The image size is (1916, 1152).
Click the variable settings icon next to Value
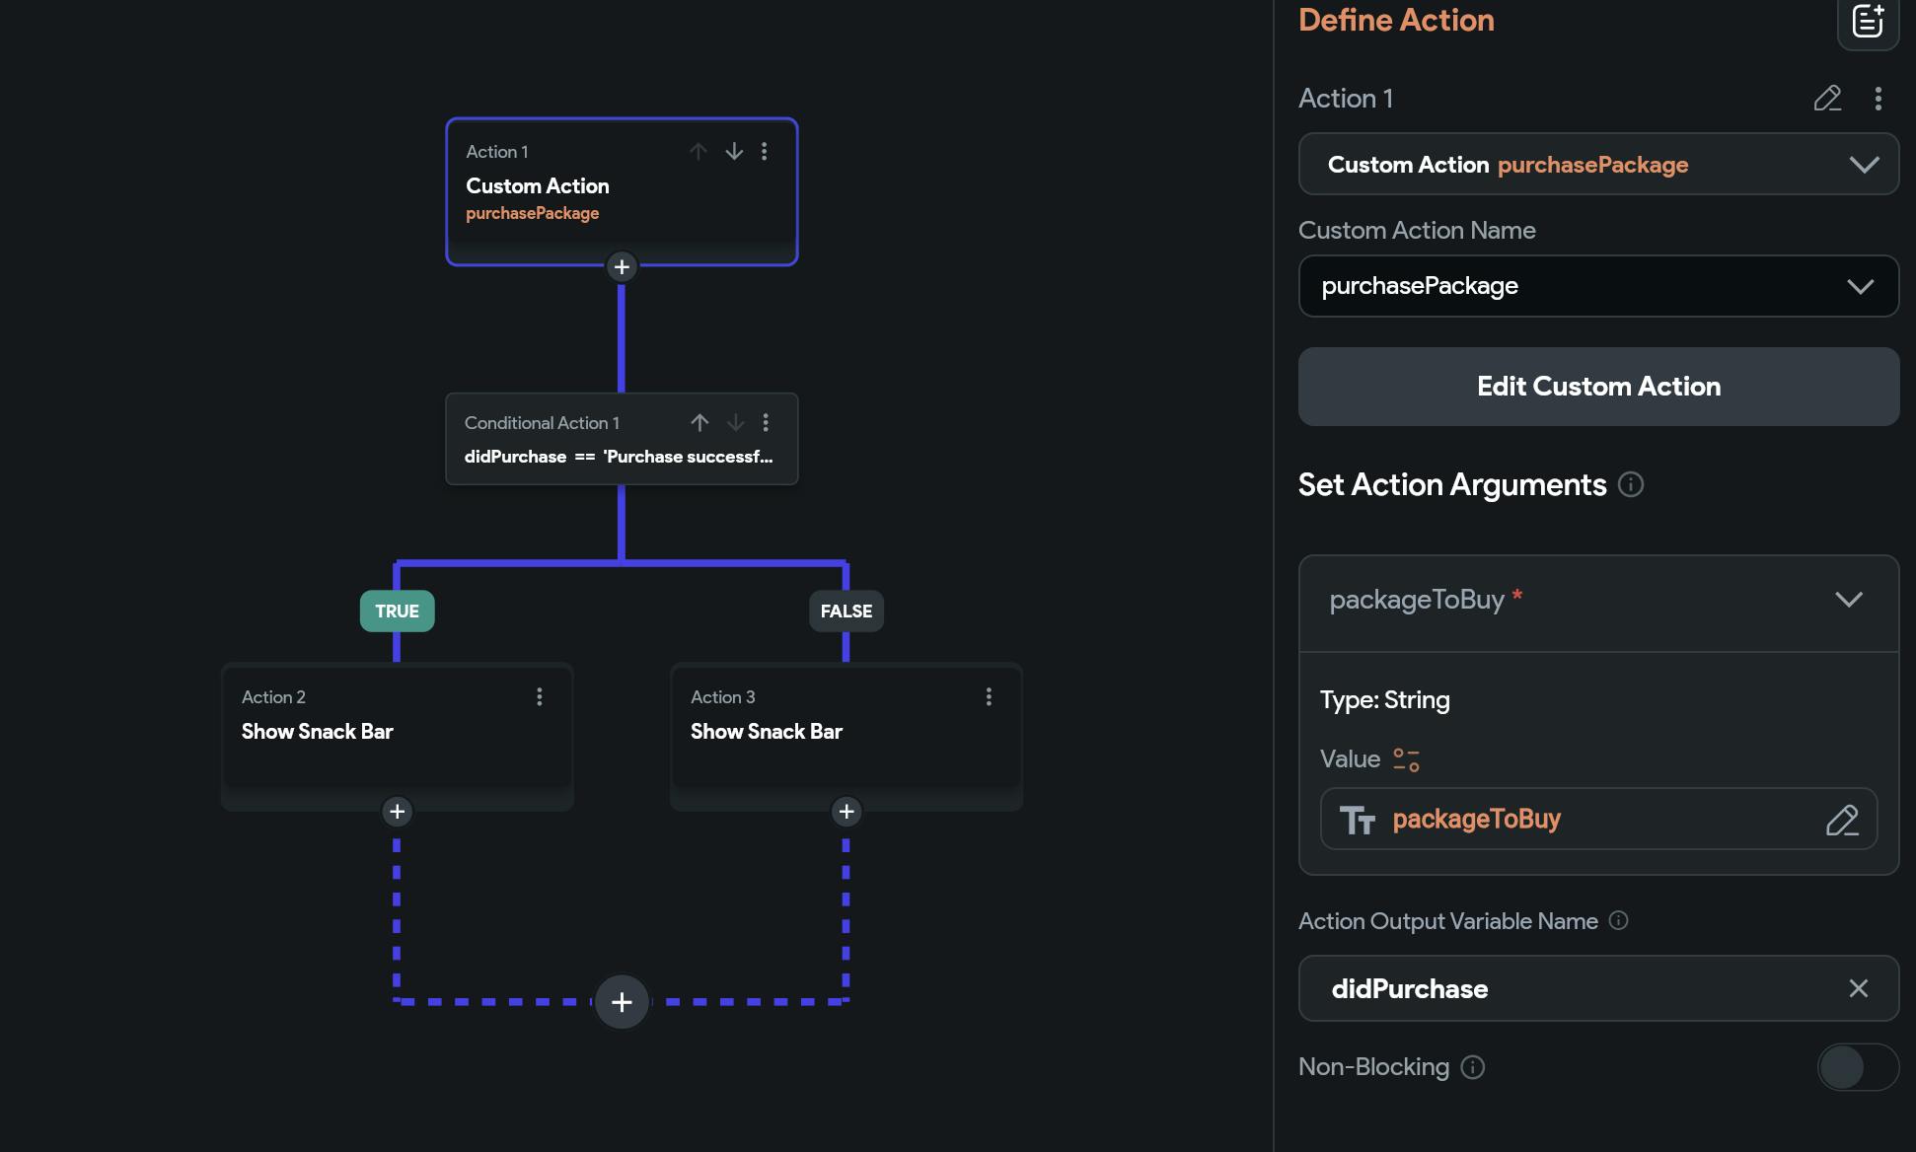[x=1406, y=759]
